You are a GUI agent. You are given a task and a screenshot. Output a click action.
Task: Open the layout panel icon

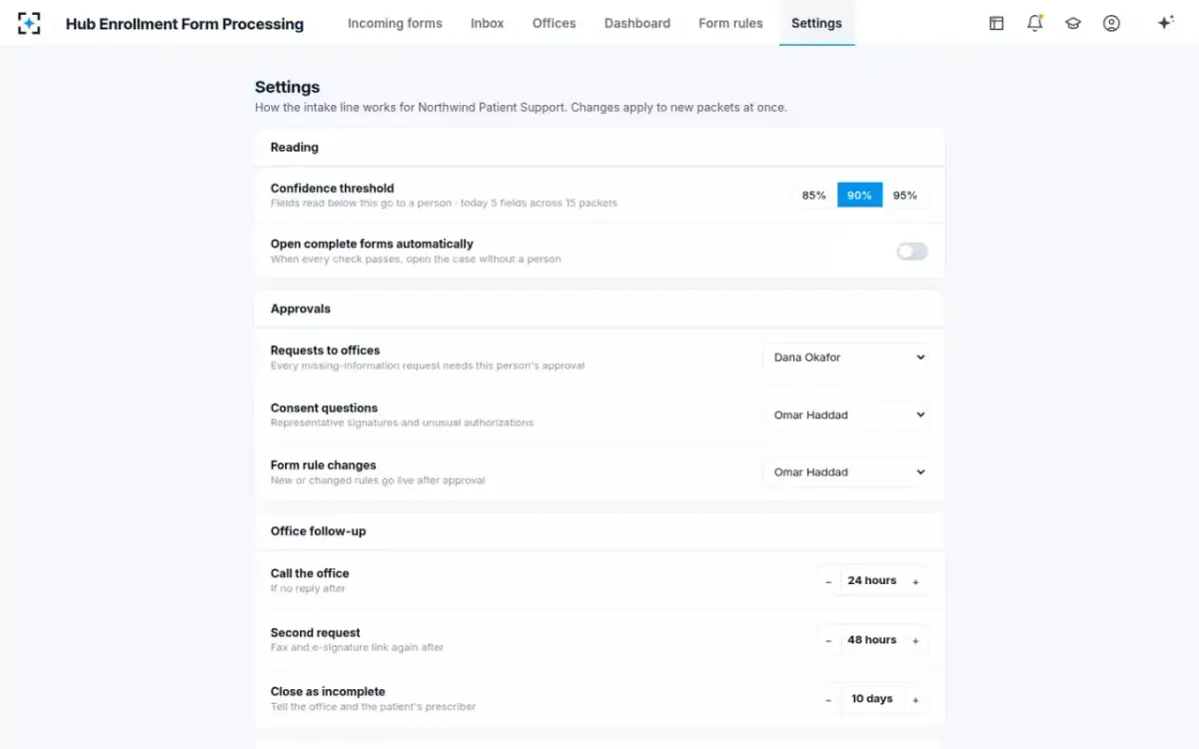coord(996,23)
